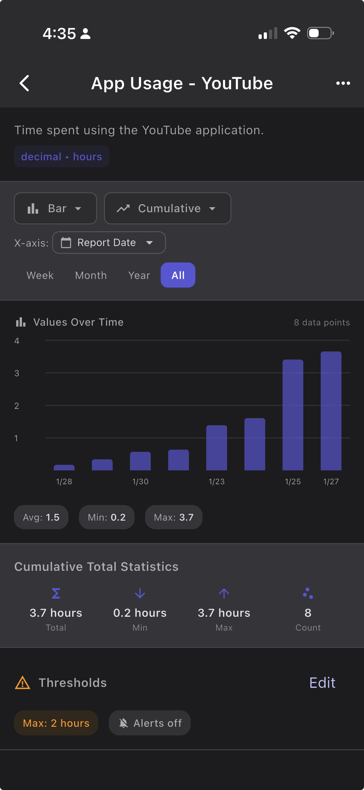Tap the dots Count icon

pyautogui.click(x=308, y=593)
